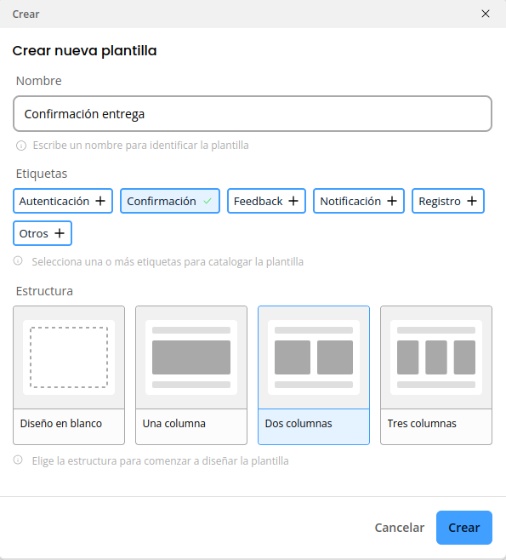Click hint 'Elige la estructura para comenzar'

(160, 460)
